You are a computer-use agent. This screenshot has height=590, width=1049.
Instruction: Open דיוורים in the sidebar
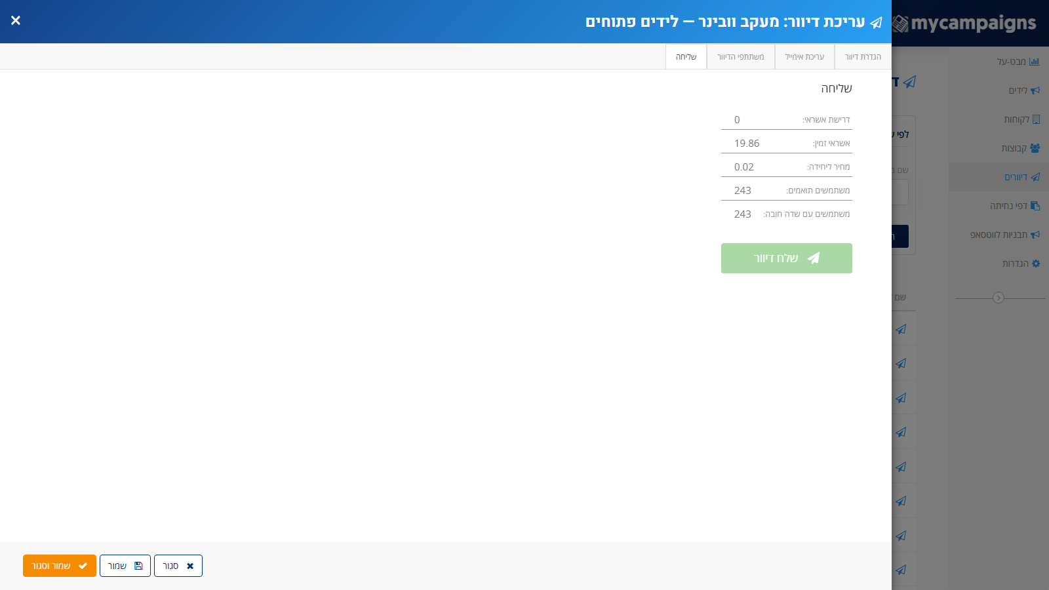(999, 177)
